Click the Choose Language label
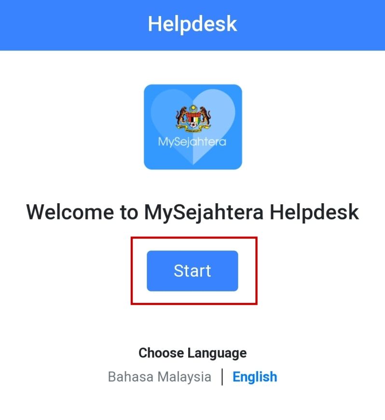The height and width of the screenshot is (420, 385). [x=192, y=353]
